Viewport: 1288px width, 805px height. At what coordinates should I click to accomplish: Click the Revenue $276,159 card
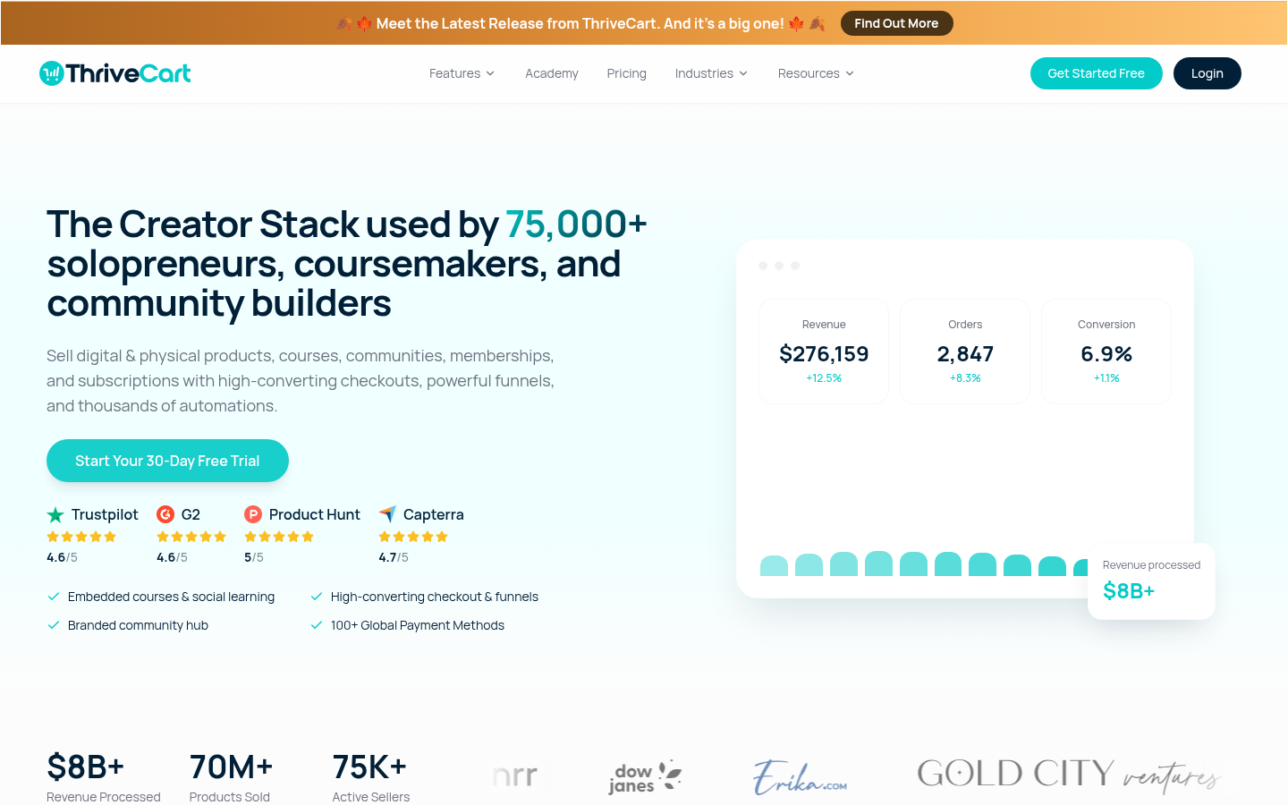[824, 352]
